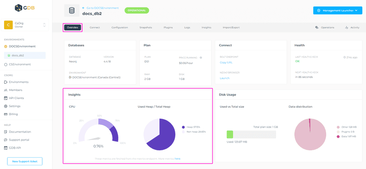This screenshot has height=169, width=366.
Task: Click the Environments sidebar icon
Action: [6, 82]
